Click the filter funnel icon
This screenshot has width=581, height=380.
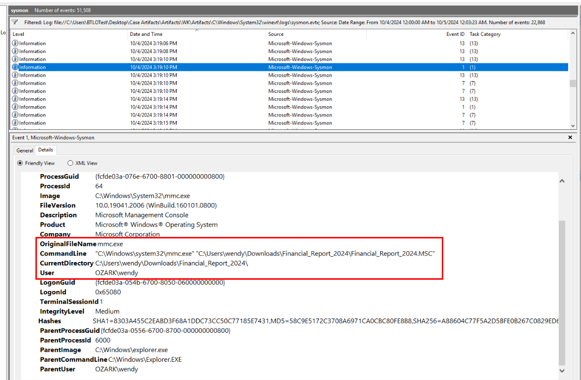click(x=15, y=22)
